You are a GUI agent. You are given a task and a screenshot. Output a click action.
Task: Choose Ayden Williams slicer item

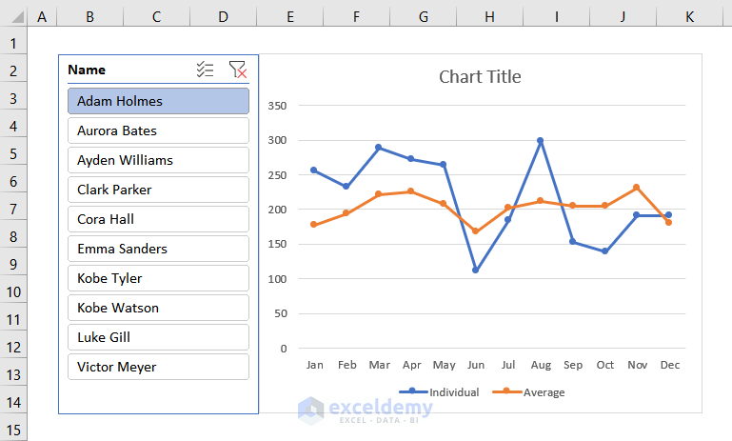(158, 160)
